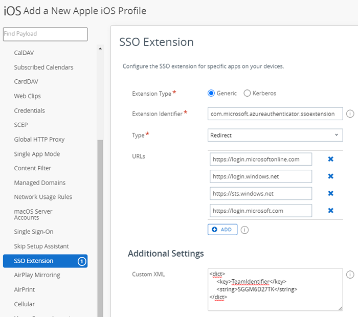Delete the login.windows.net URL entry
358x317 pixels.
[x=330, y=176]
